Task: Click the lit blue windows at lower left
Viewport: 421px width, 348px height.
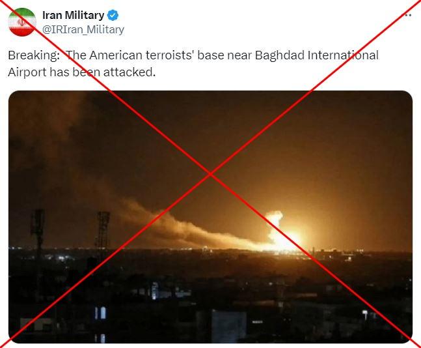Action: coord(100,313)
